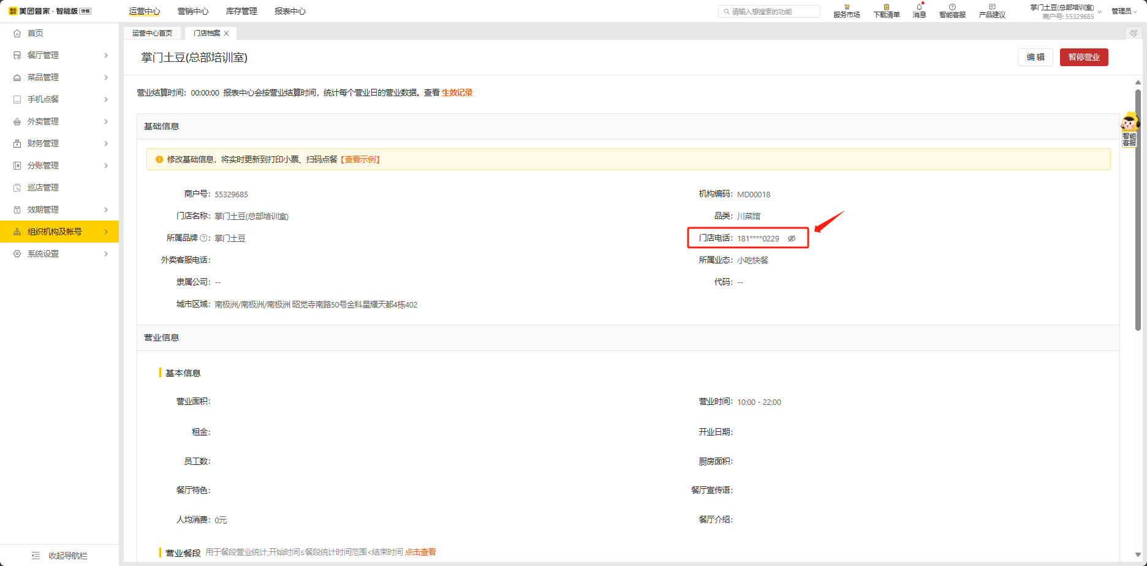
Task: Click the 机构编码 value MD00018
Action: click(754, 194)
